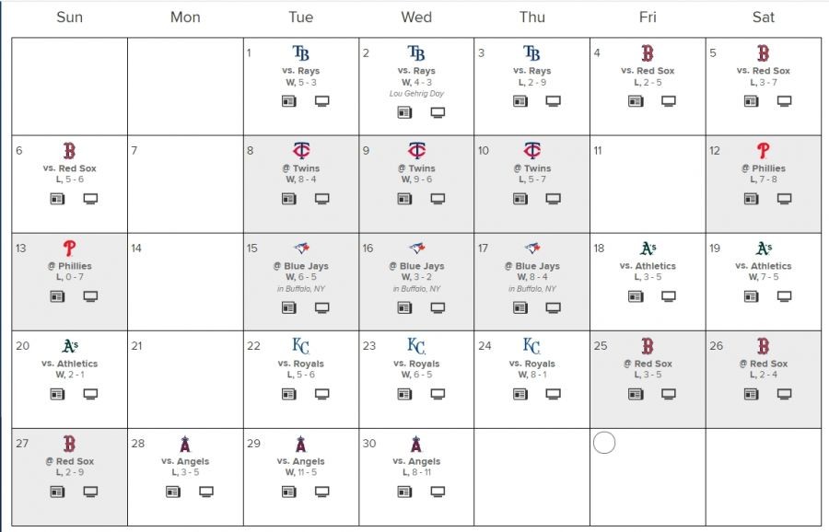Click the TV video icon for the 2nd vs. Rays
829x532 pixels.
tap(438, 112)
